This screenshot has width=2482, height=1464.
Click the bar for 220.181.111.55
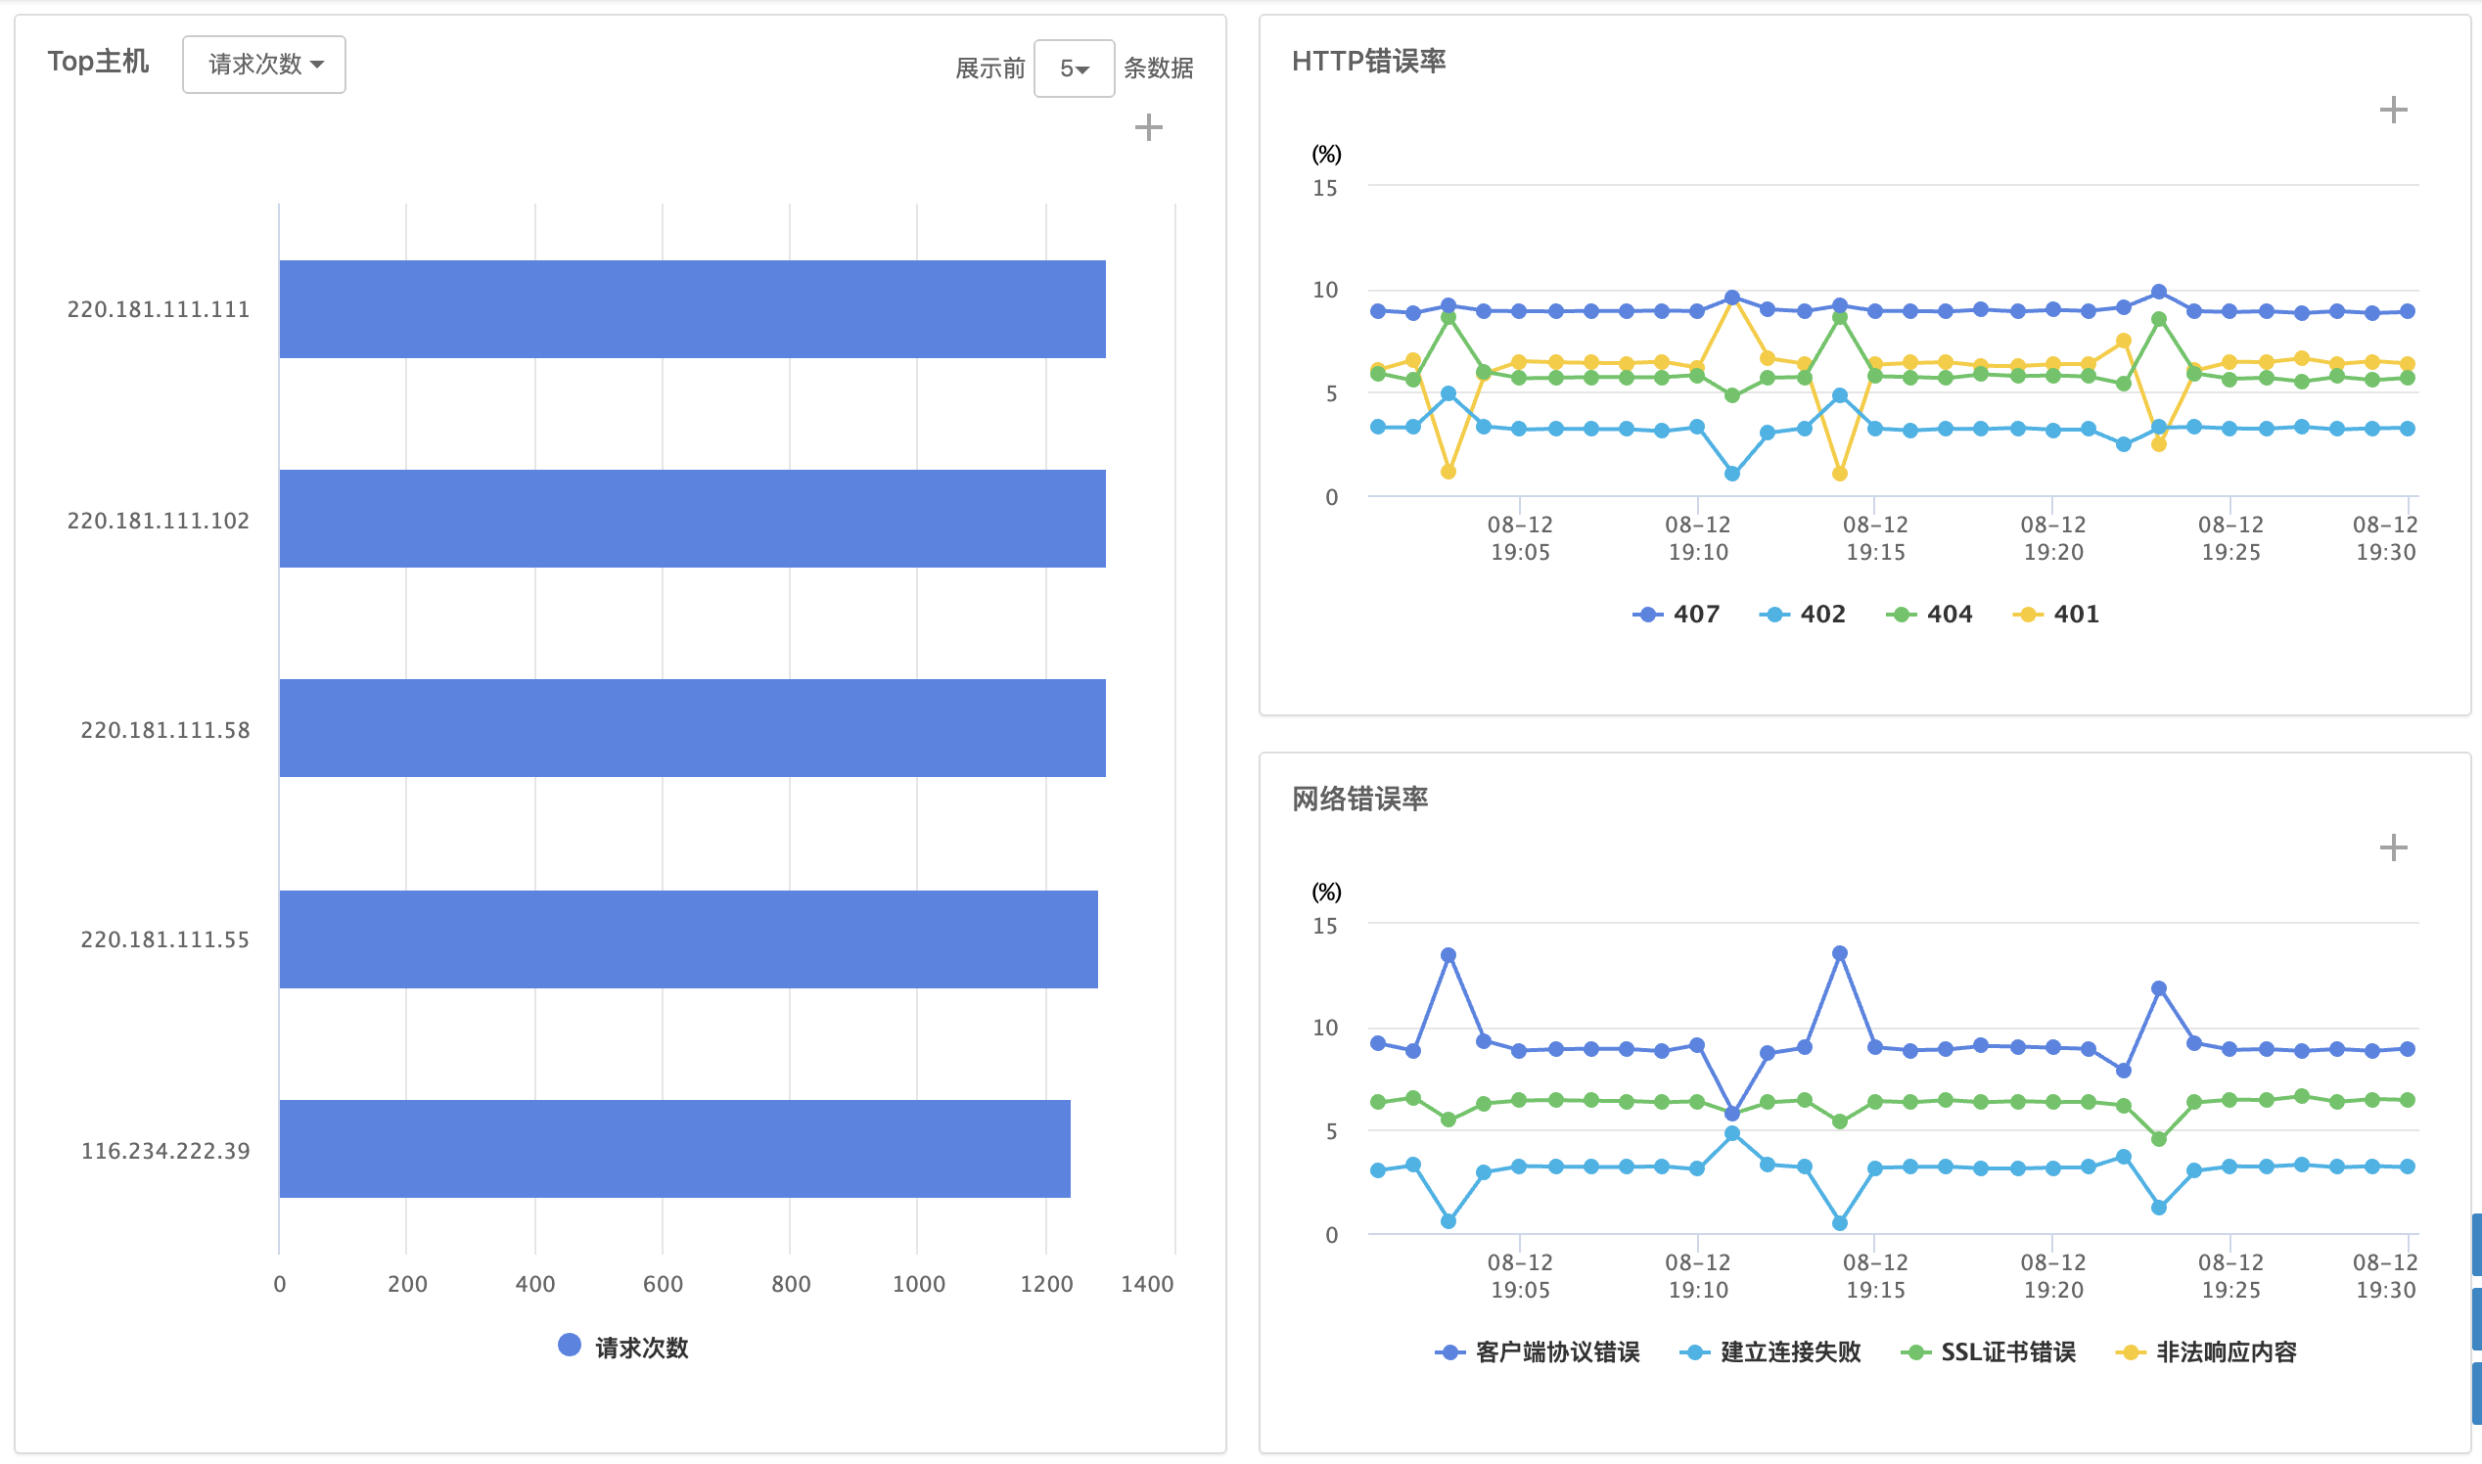coord(689,940)
